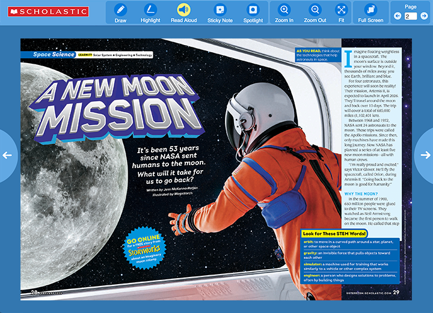Screen dimensions: 433x313
Task: Click the 'engineer' vocabulary definition
Action: (349, 278)
